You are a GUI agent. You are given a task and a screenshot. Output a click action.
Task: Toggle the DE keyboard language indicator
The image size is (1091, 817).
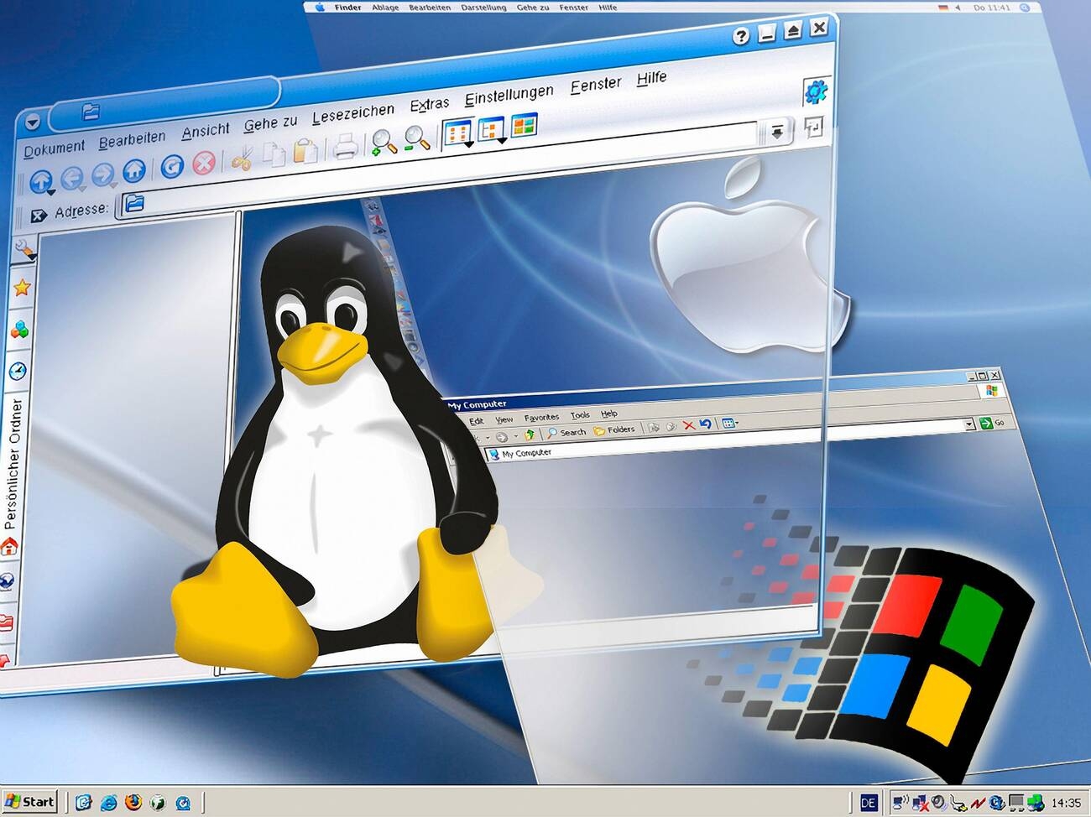coord(868,803)
